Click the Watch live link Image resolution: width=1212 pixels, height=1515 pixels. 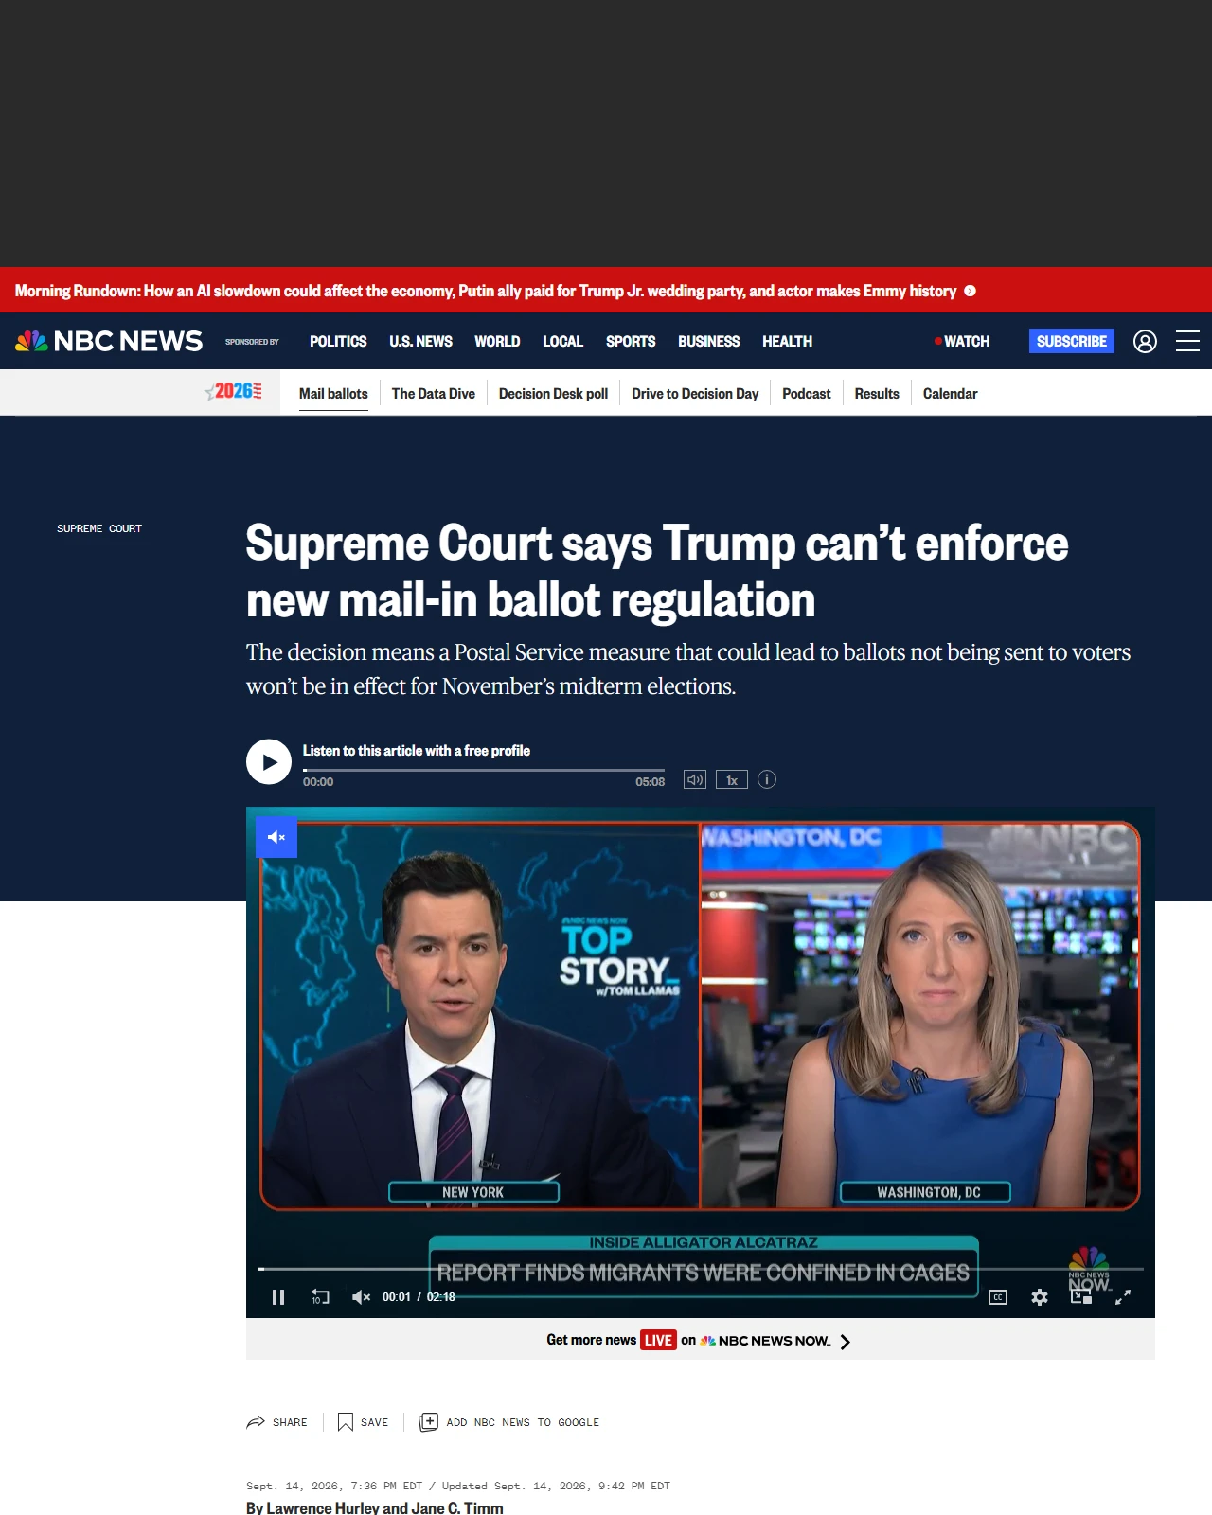click(x=962, y=341)
